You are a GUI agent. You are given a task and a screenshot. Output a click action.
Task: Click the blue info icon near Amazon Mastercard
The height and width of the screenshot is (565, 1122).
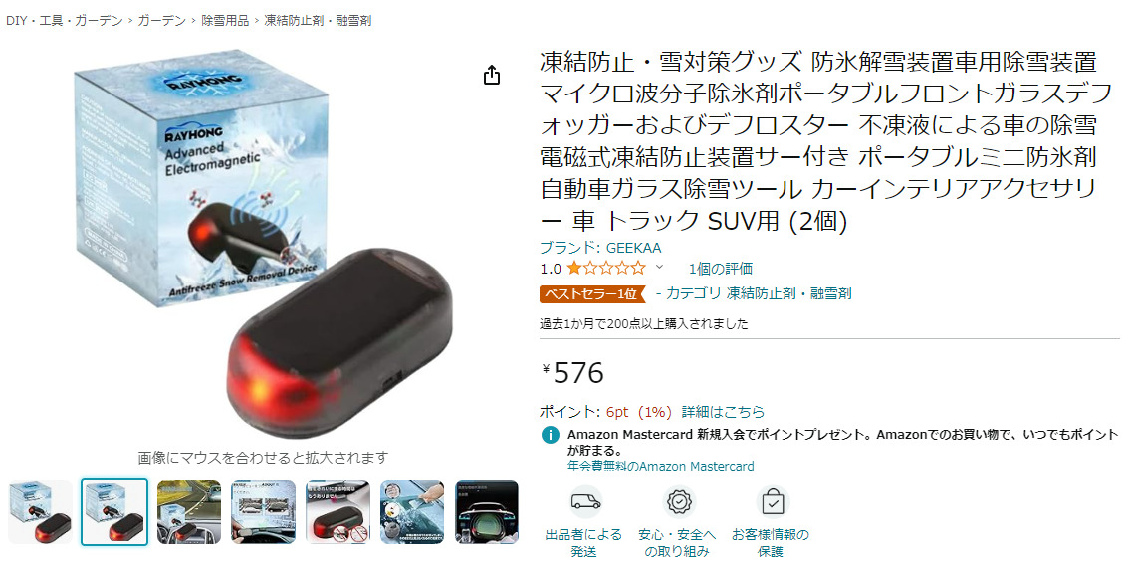pos(550,434)
